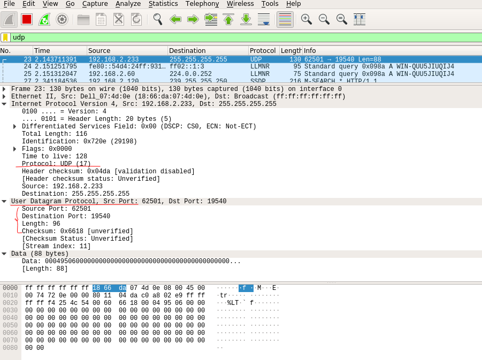
Task: Click the display filter bookmark icon
Action: pyautogui.click(x=5, y=37)
